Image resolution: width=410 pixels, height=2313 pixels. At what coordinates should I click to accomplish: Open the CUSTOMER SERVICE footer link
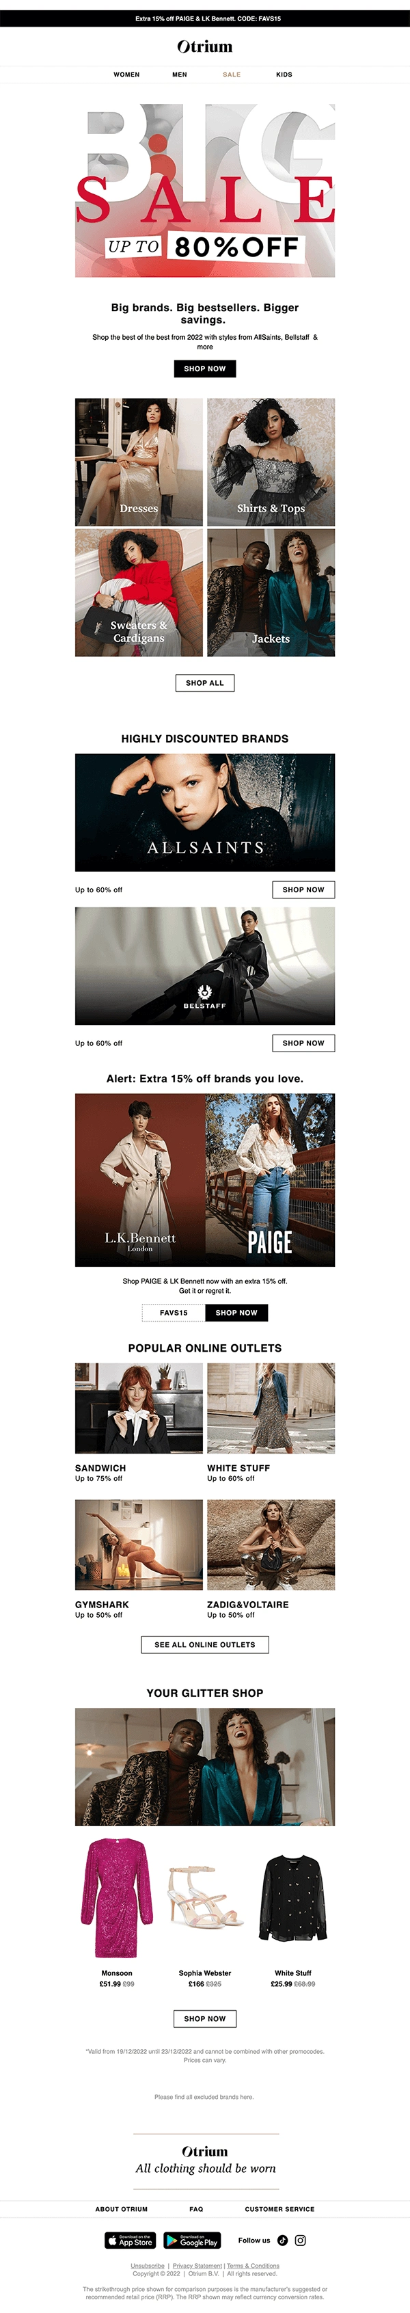coord(280,2208)
